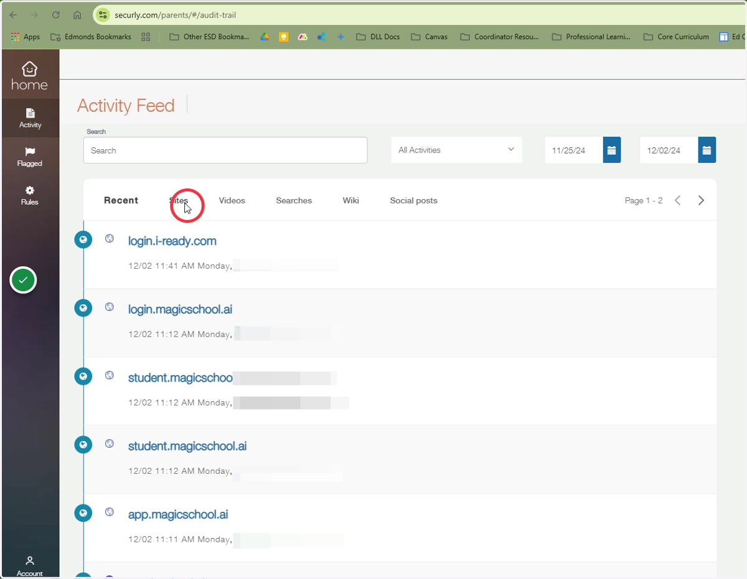Click small globe icon beside app.magicschool.ai

click(x=110, y=512)
